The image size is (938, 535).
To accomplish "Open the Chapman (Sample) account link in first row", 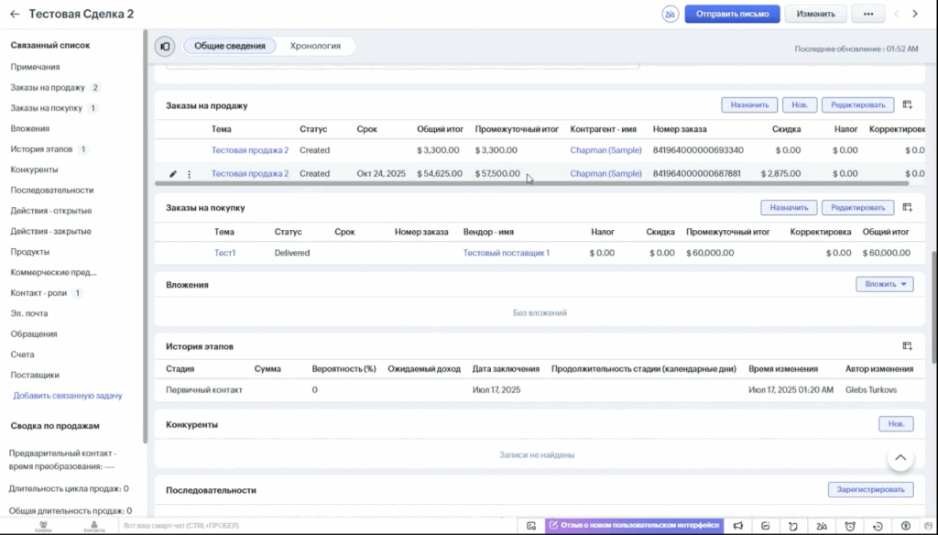I will [x=605, y=150].
